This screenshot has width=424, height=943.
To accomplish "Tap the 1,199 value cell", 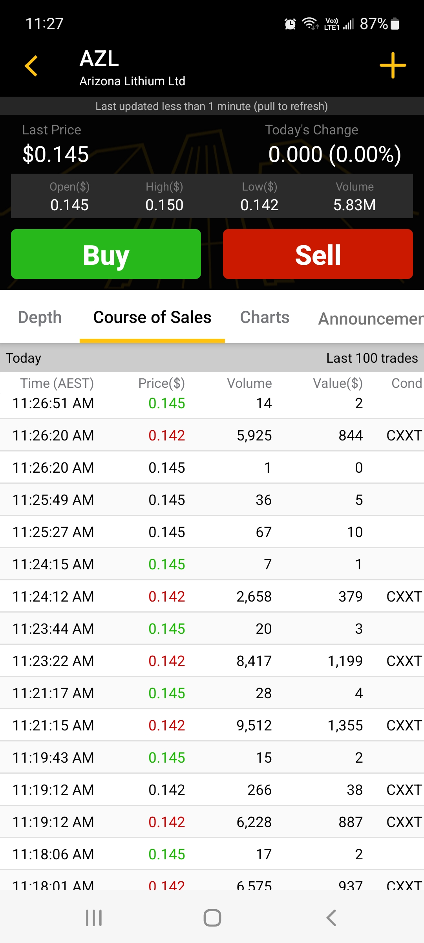I will click(345, 661).
